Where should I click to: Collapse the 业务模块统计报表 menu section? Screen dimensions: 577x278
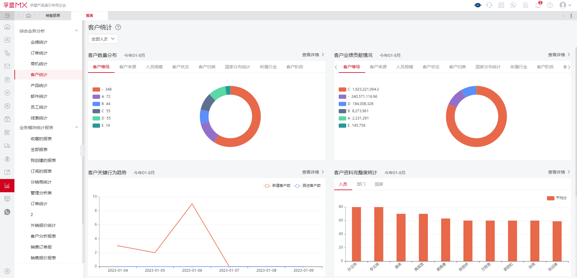(77, 127)
